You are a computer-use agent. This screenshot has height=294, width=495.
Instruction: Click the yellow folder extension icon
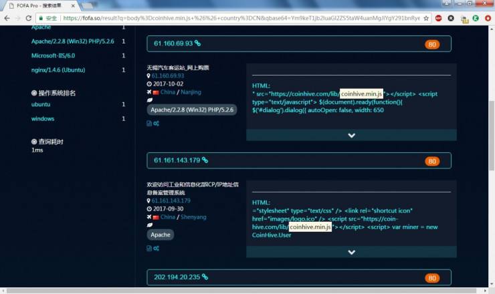pyautogui.click(x=464, y=19)
